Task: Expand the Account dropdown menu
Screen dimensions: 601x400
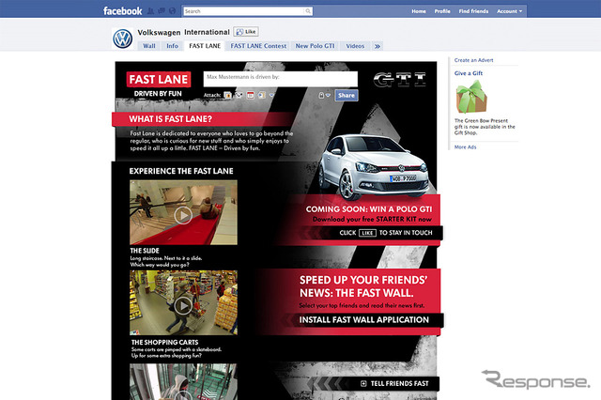Action: (x=509, y=11)
